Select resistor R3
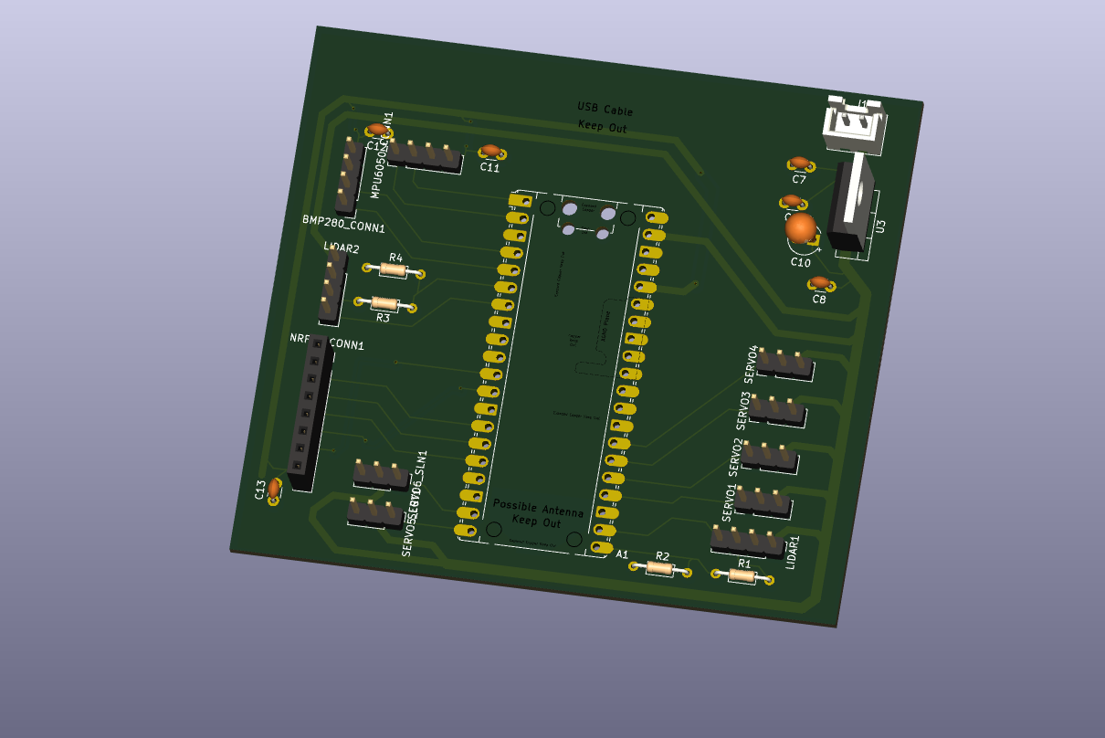 pyautogui.click(x=384, y=303)
